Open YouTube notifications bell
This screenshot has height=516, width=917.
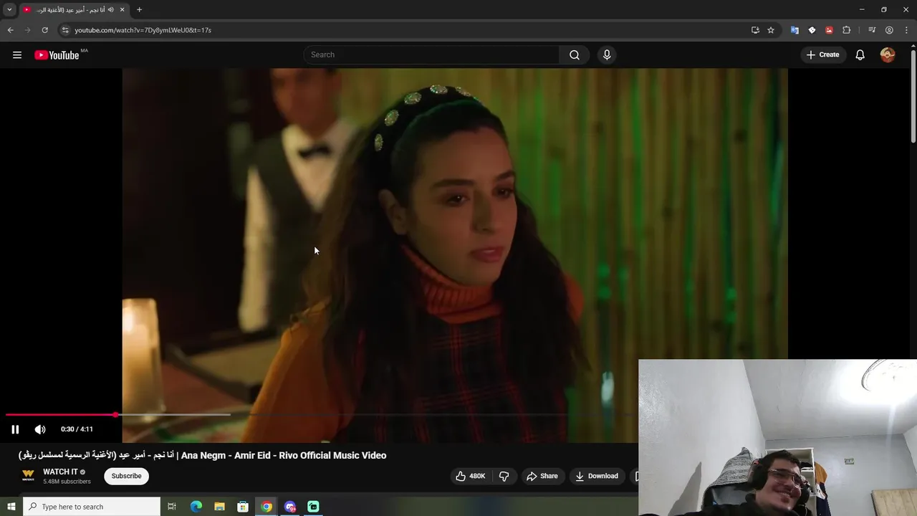pos(860,54)
